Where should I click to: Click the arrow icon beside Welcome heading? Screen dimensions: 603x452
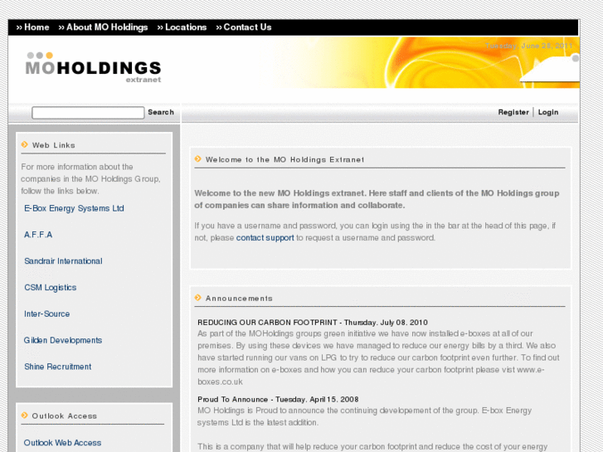point(198,159)
